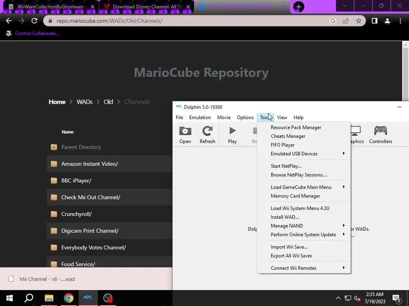Click the Old breadcrumb link
409x306 pixels.
(x=108, y=102)
